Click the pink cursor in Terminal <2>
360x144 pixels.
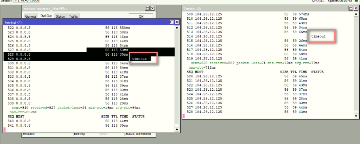183,116
